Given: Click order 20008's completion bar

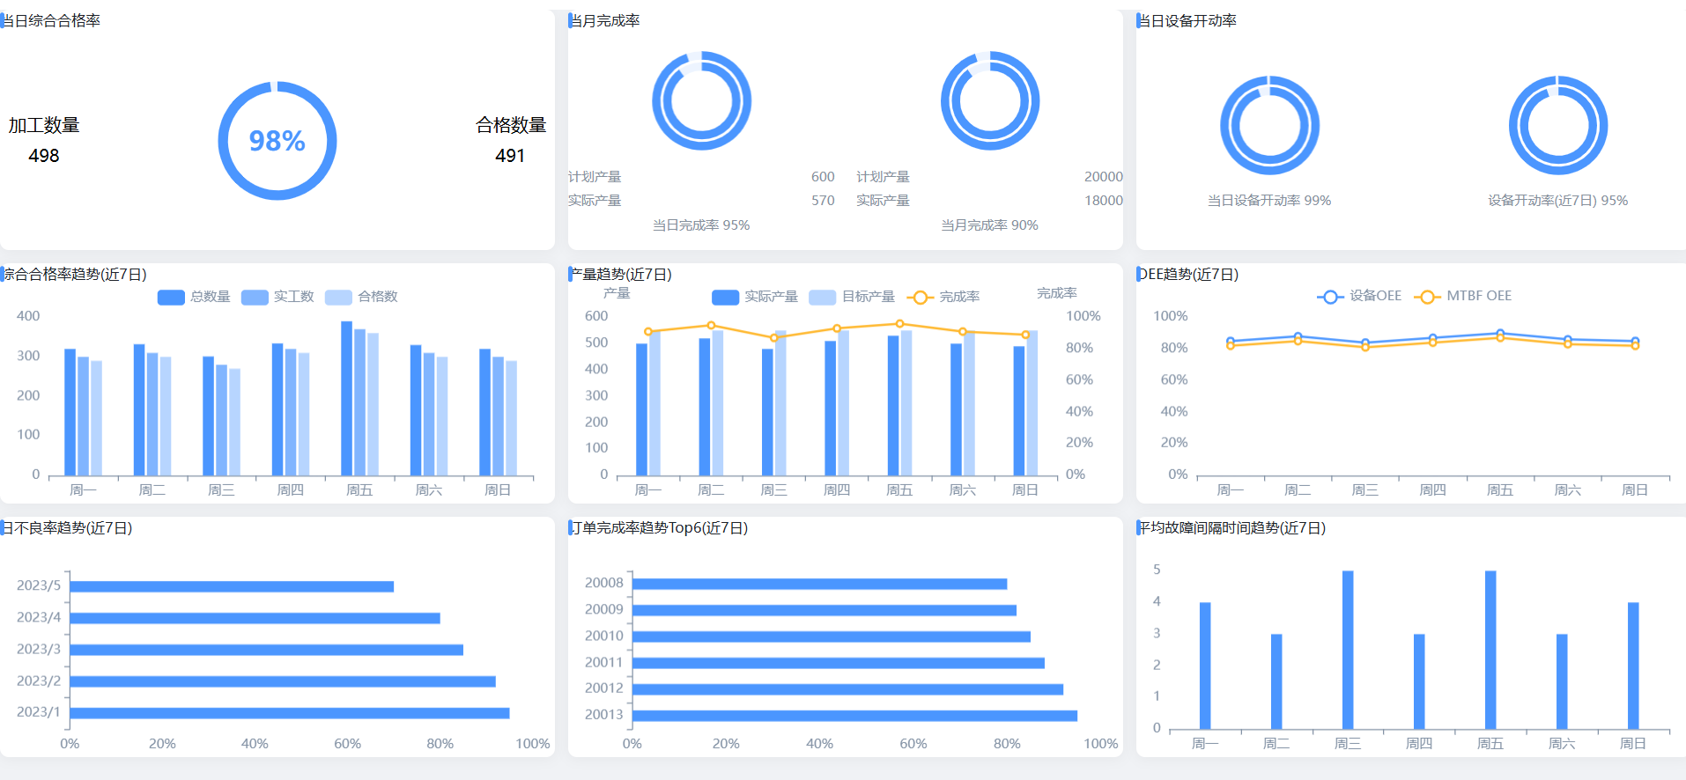Looking at the screenshot, I should click(820, 584).
